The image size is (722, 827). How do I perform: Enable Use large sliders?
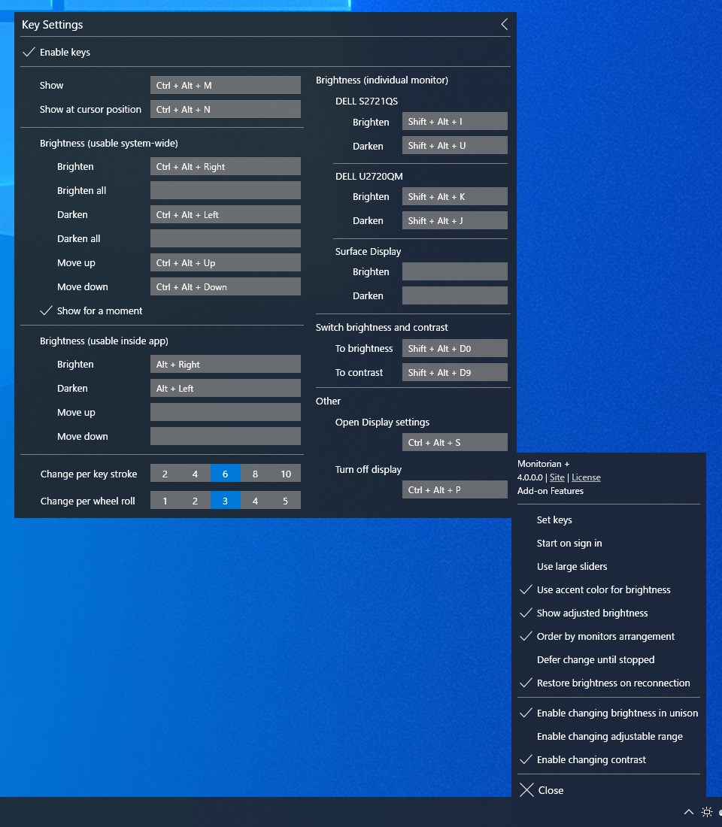(x=572, y=566)
